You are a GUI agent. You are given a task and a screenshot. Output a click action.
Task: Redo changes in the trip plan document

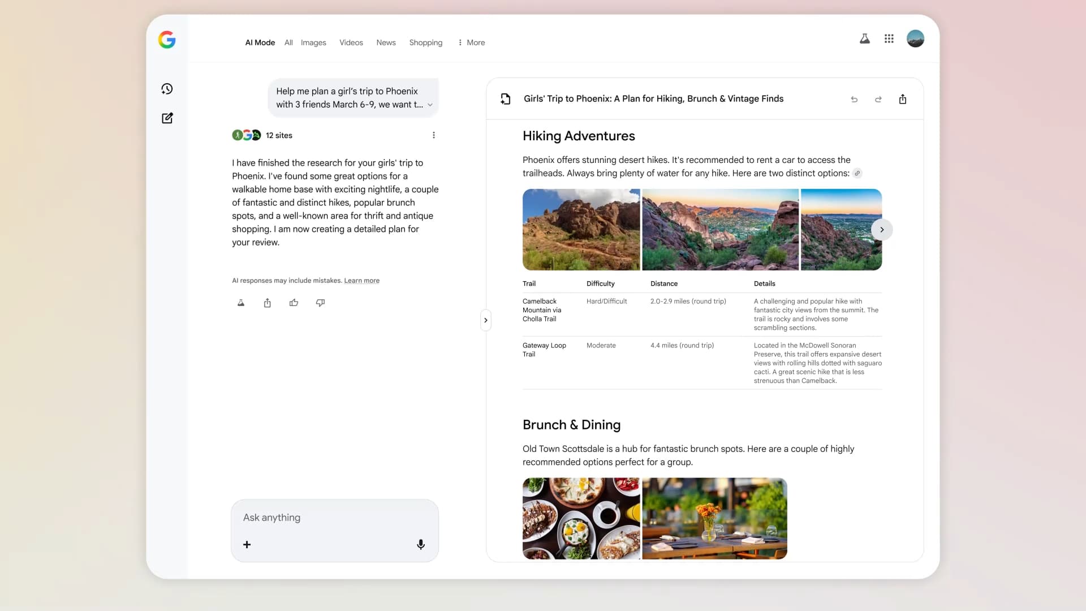coord(878,99)
